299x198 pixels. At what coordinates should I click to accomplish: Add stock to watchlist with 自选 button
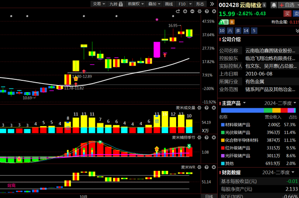288,5
